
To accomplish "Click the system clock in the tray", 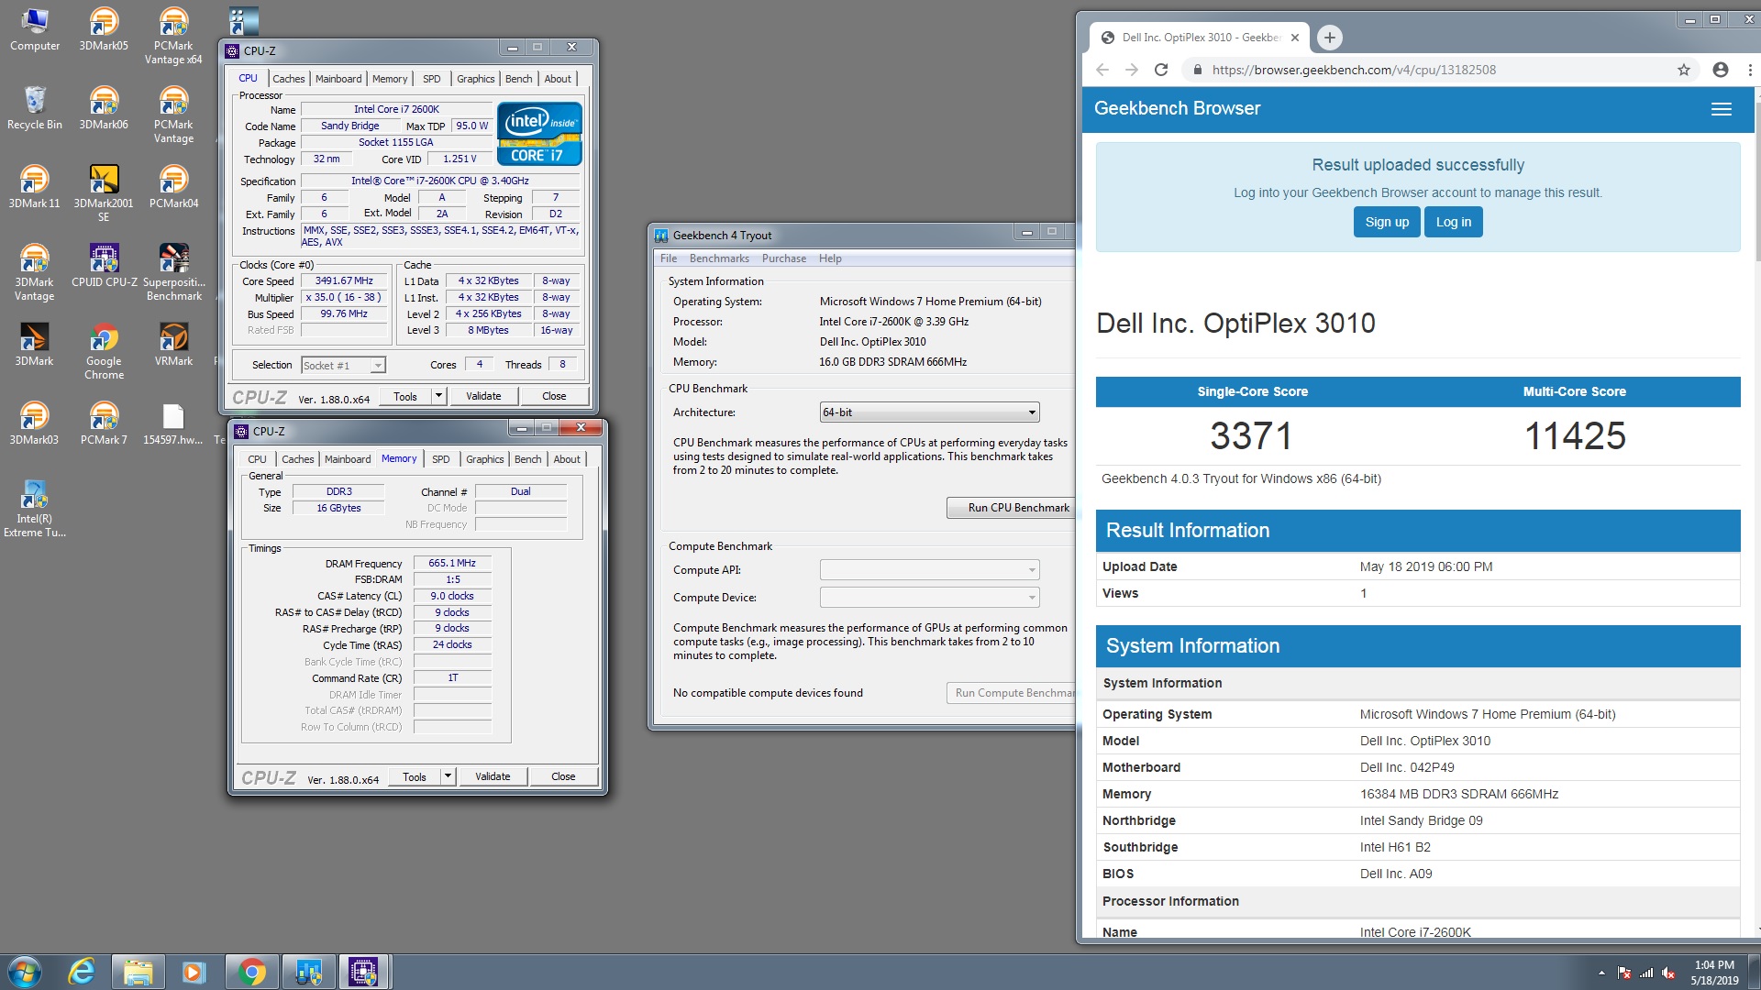I will point(1714,973).
